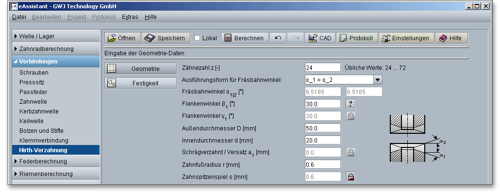Screen dimensions: 500x192
Task: Open the Datei menu
Action: pyautogui.click(x=19, y=17)
